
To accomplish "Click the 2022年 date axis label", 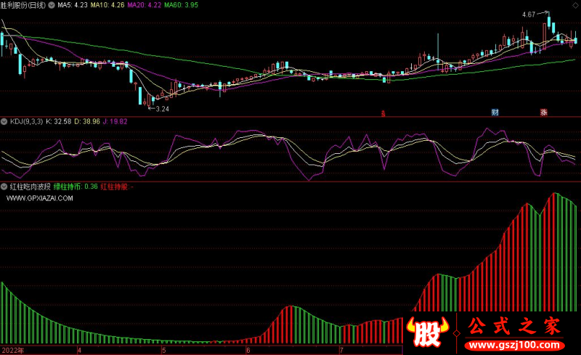I will 12,350.
